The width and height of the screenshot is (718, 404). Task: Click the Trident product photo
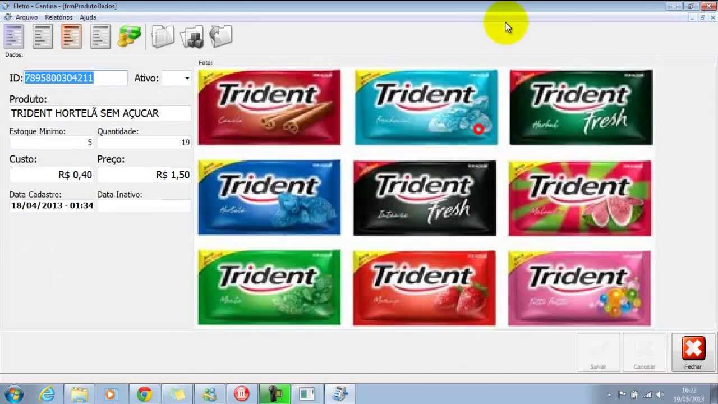(x=425, y=197)
